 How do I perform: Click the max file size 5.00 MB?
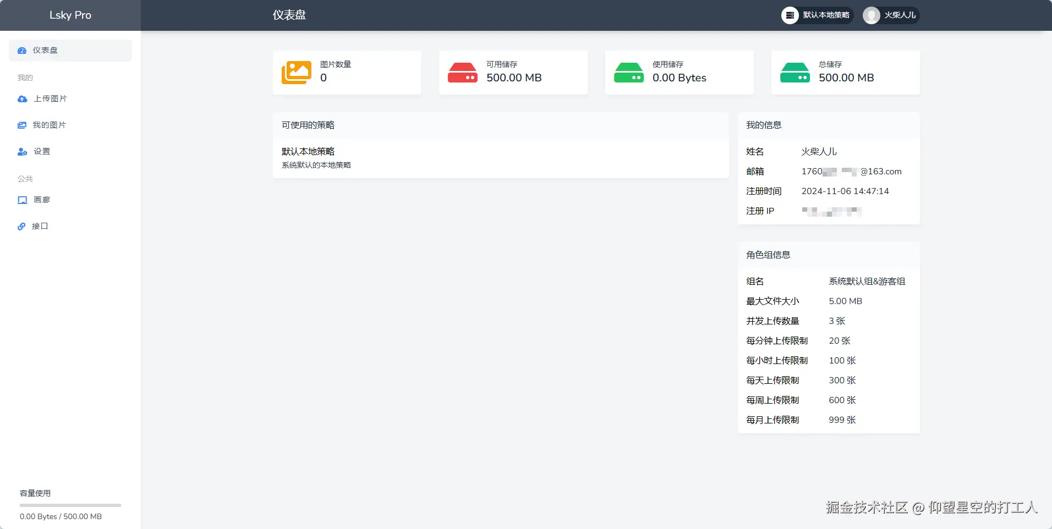(846, 301)
